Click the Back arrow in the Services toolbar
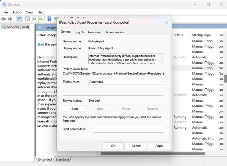The width and height of the screenshot is (227, 166). point(4,19)
